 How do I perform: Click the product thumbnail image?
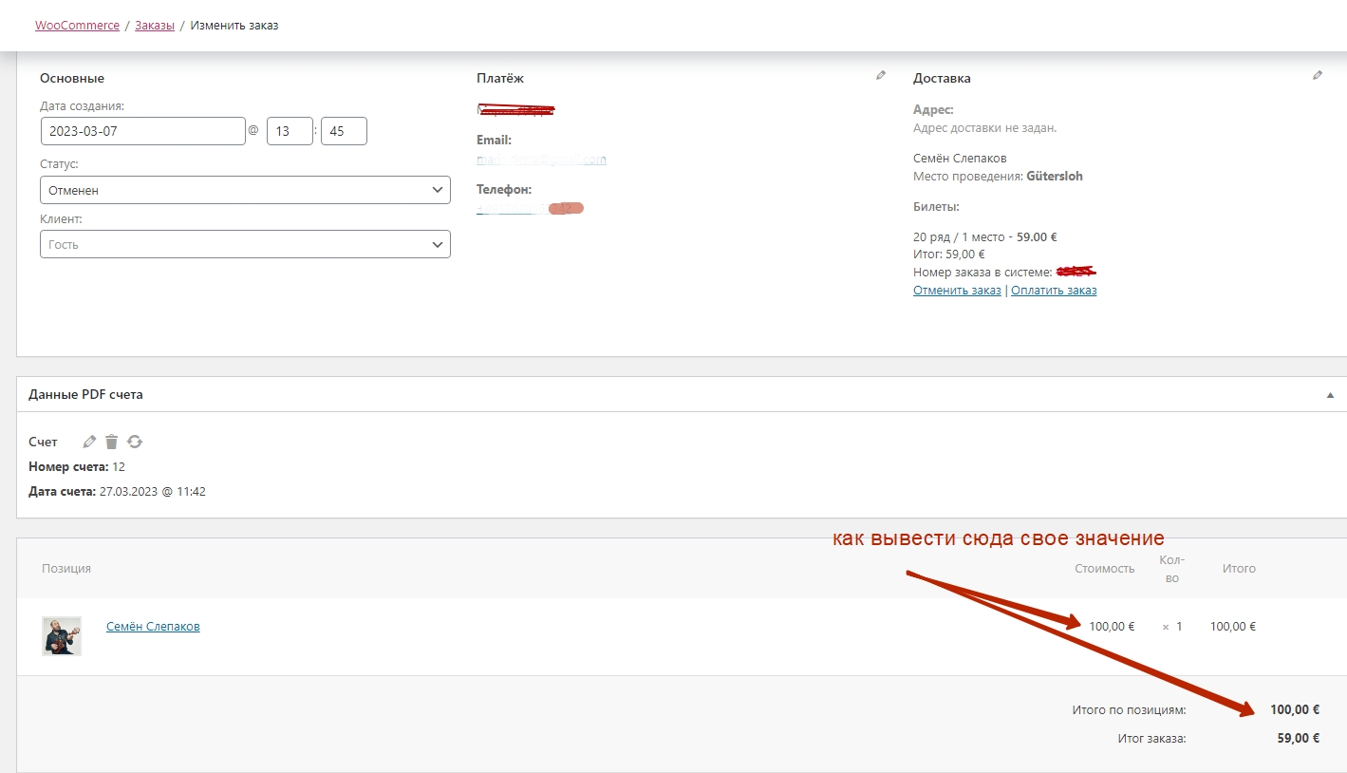pyautogui.click(x=62, y=636)
